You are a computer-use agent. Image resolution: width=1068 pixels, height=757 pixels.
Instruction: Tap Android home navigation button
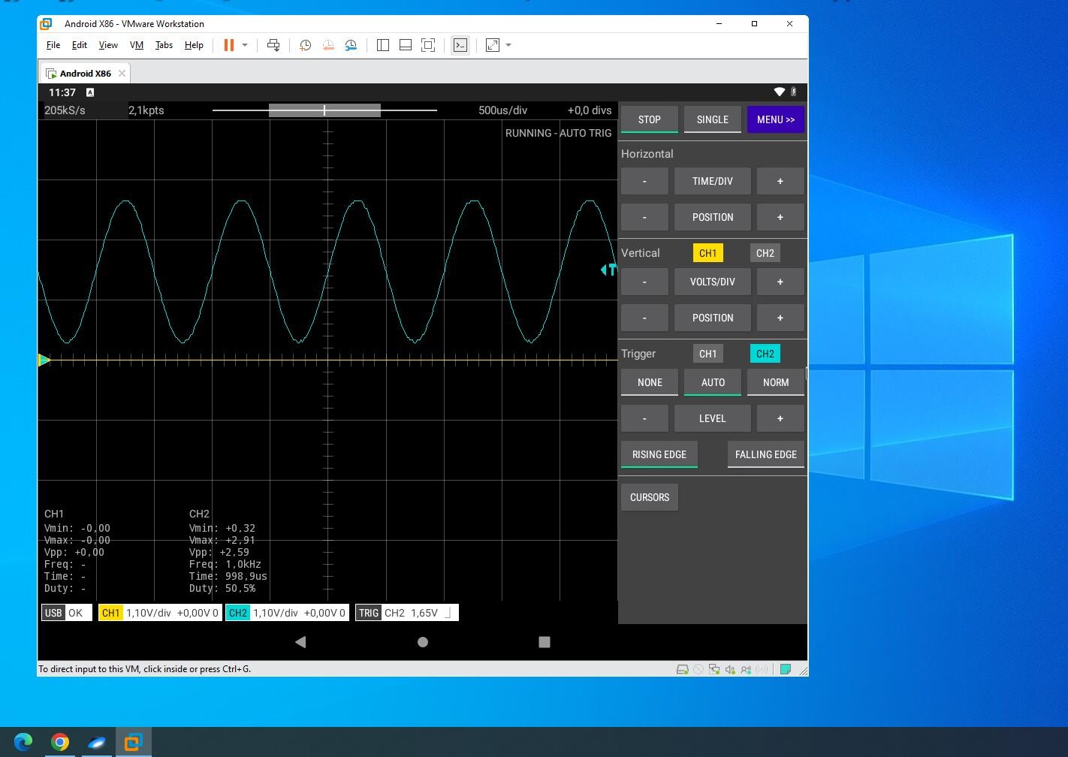coord(423,642)
